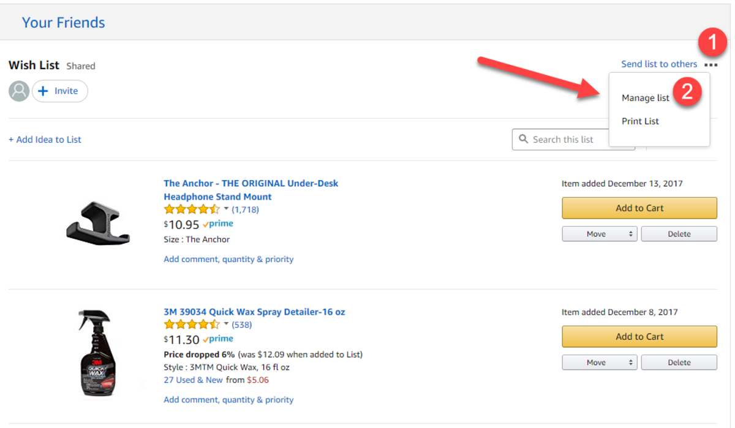Select Print List from the menu
The width and height of the screenshot is (735, 428).
[x=639, y=121]
